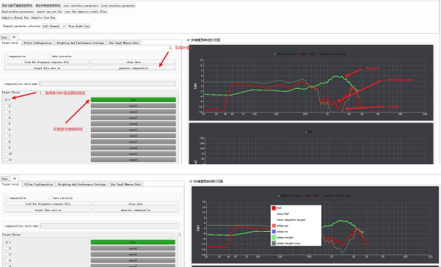
Task: Toggle adaptive-target-comp legend entry in upper chart
Action: 332,54
